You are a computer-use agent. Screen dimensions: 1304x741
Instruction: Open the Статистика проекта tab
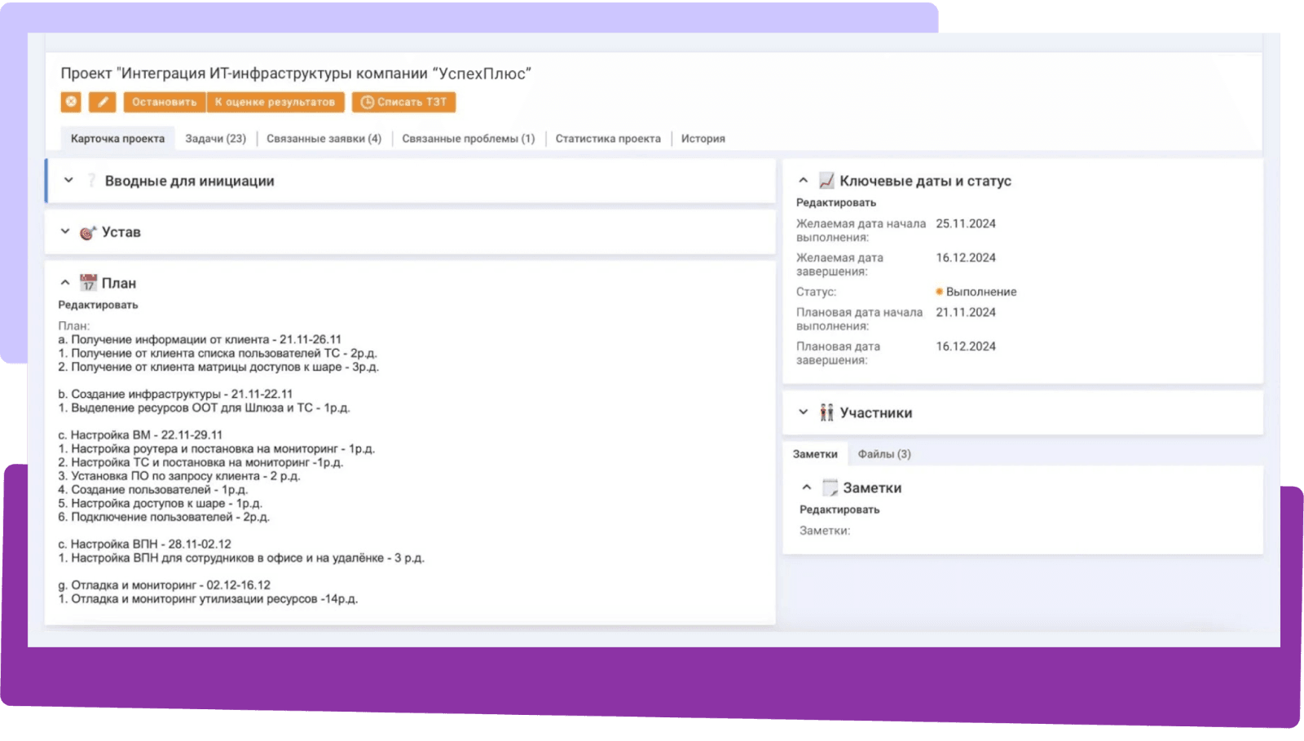pyautogui.click(x=608, y=139)
